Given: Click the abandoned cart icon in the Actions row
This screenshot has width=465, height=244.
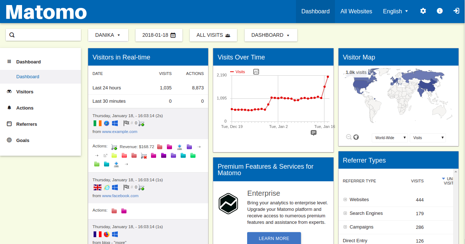Looking at the screenshot, I should click(143, 155).
